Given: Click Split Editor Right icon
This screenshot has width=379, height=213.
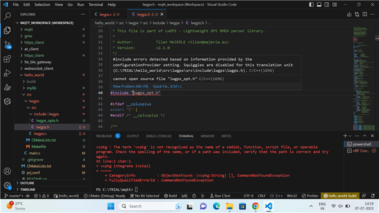Looking at the screenshot, I should click(365, 14).
